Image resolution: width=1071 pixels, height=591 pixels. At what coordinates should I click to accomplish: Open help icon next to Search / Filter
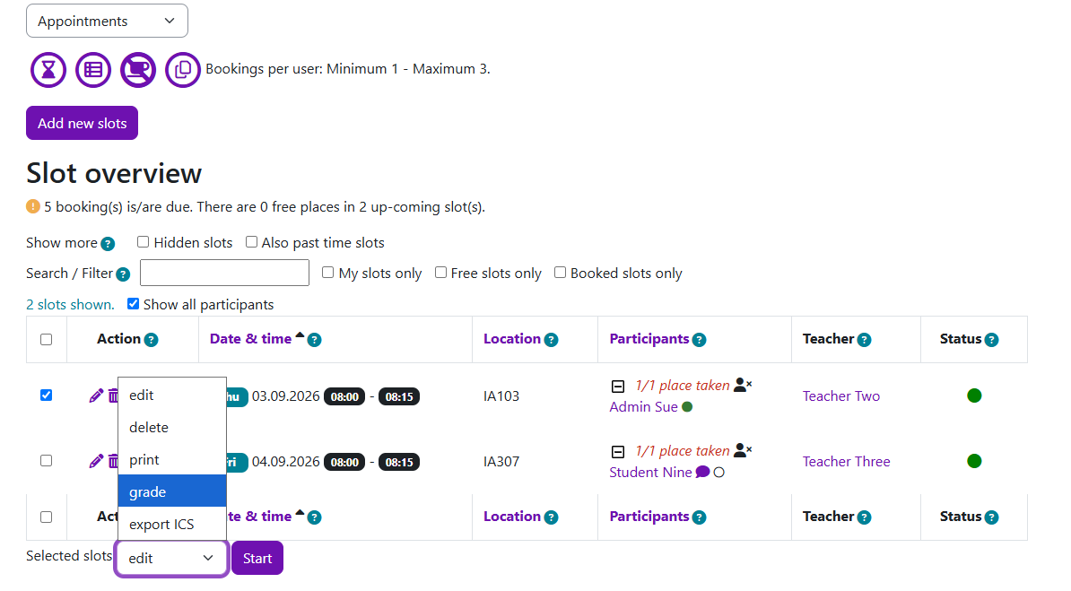click(x=123, y=274)
